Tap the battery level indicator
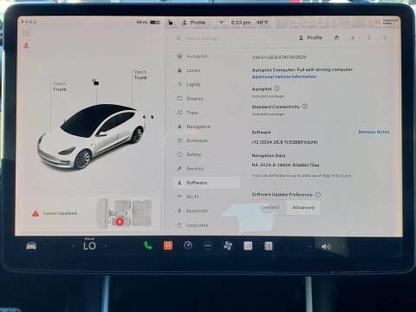The width and height of the screenshot is (416, 312). coord(155,23)
